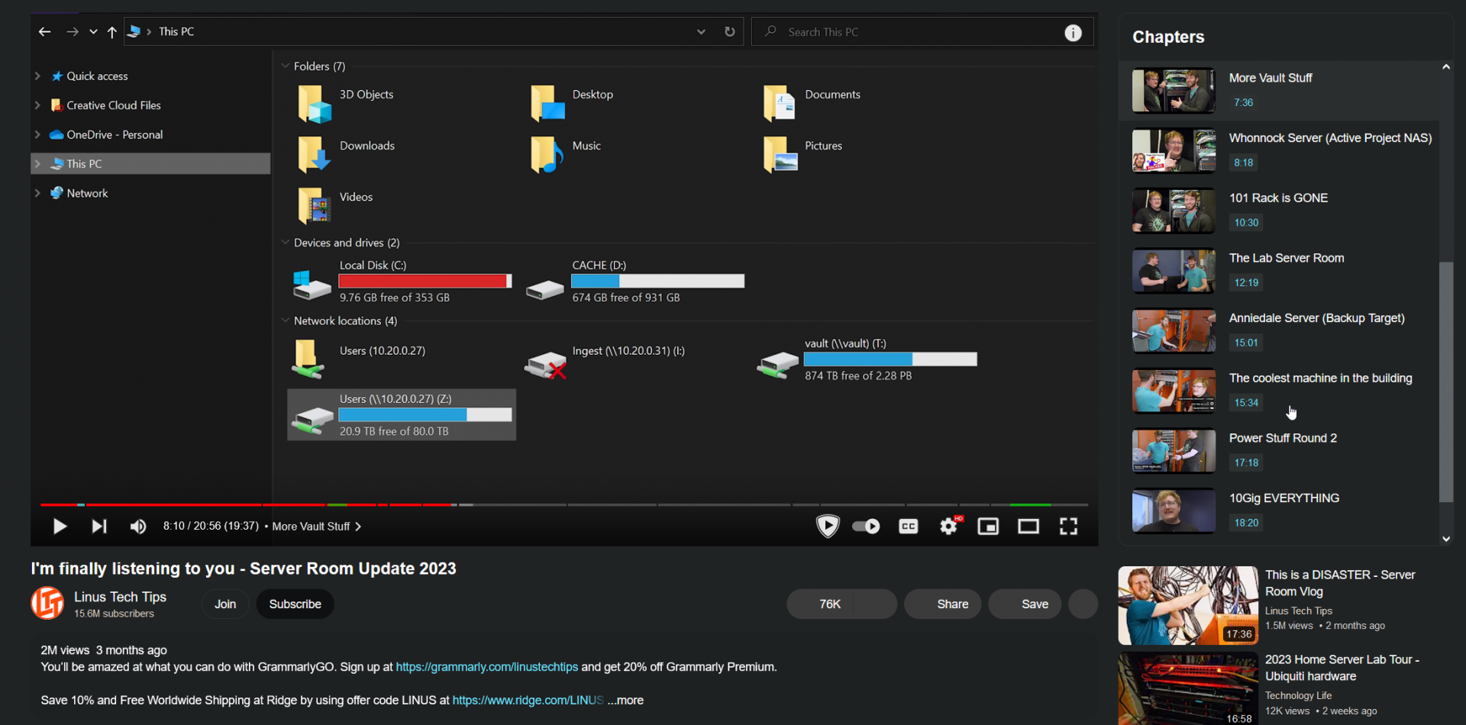Open video settings gear
Screen dimensions: 1466x725
pos(949,526)
